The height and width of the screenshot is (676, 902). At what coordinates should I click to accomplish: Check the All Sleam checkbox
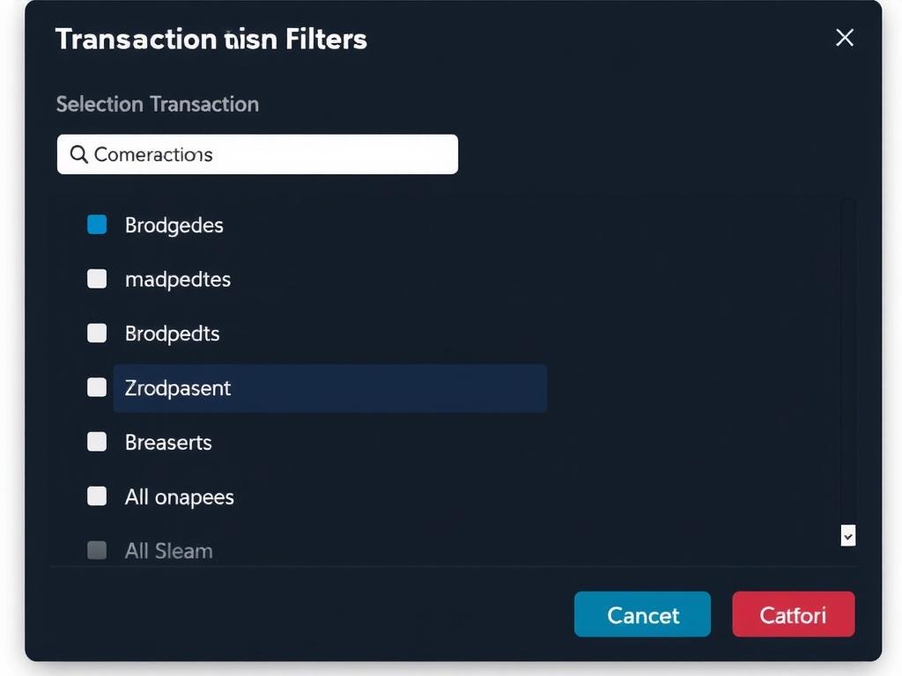pos(97,551)
